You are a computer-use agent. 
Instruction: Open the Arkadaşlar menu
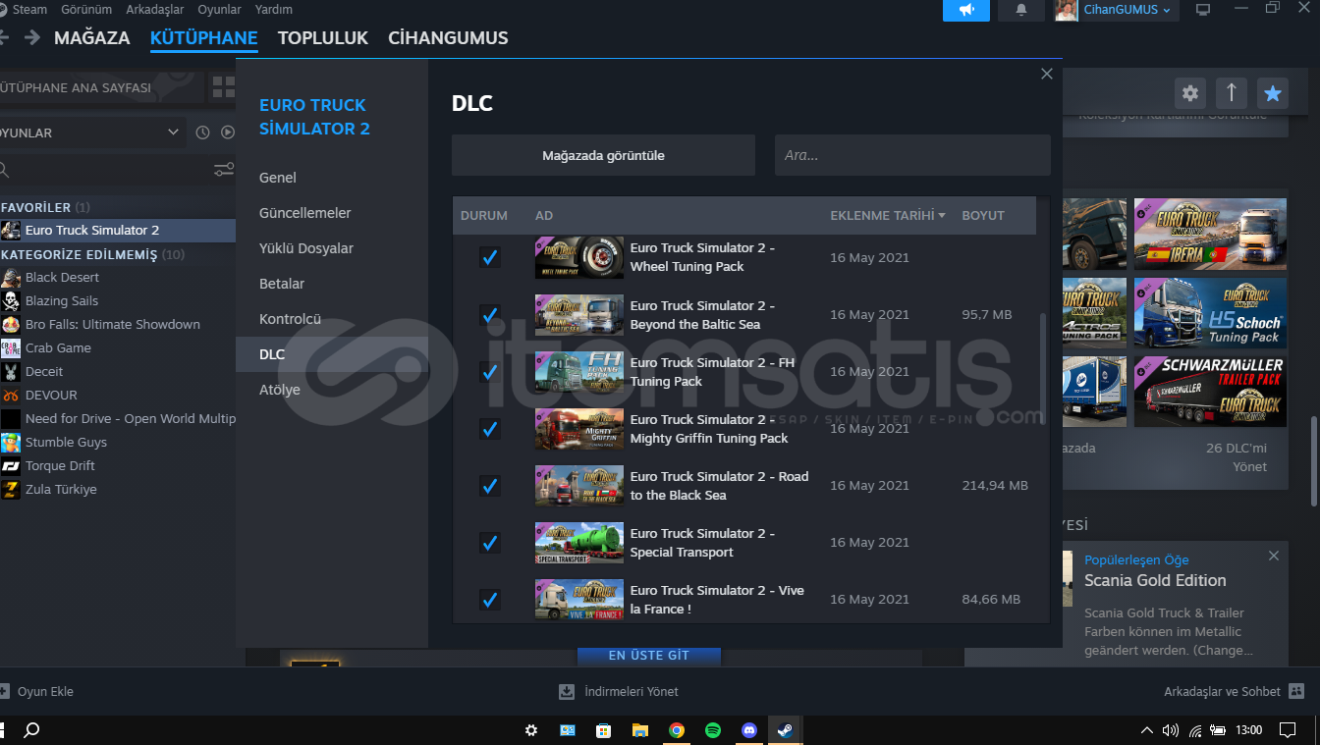click(x=154, y=10)
